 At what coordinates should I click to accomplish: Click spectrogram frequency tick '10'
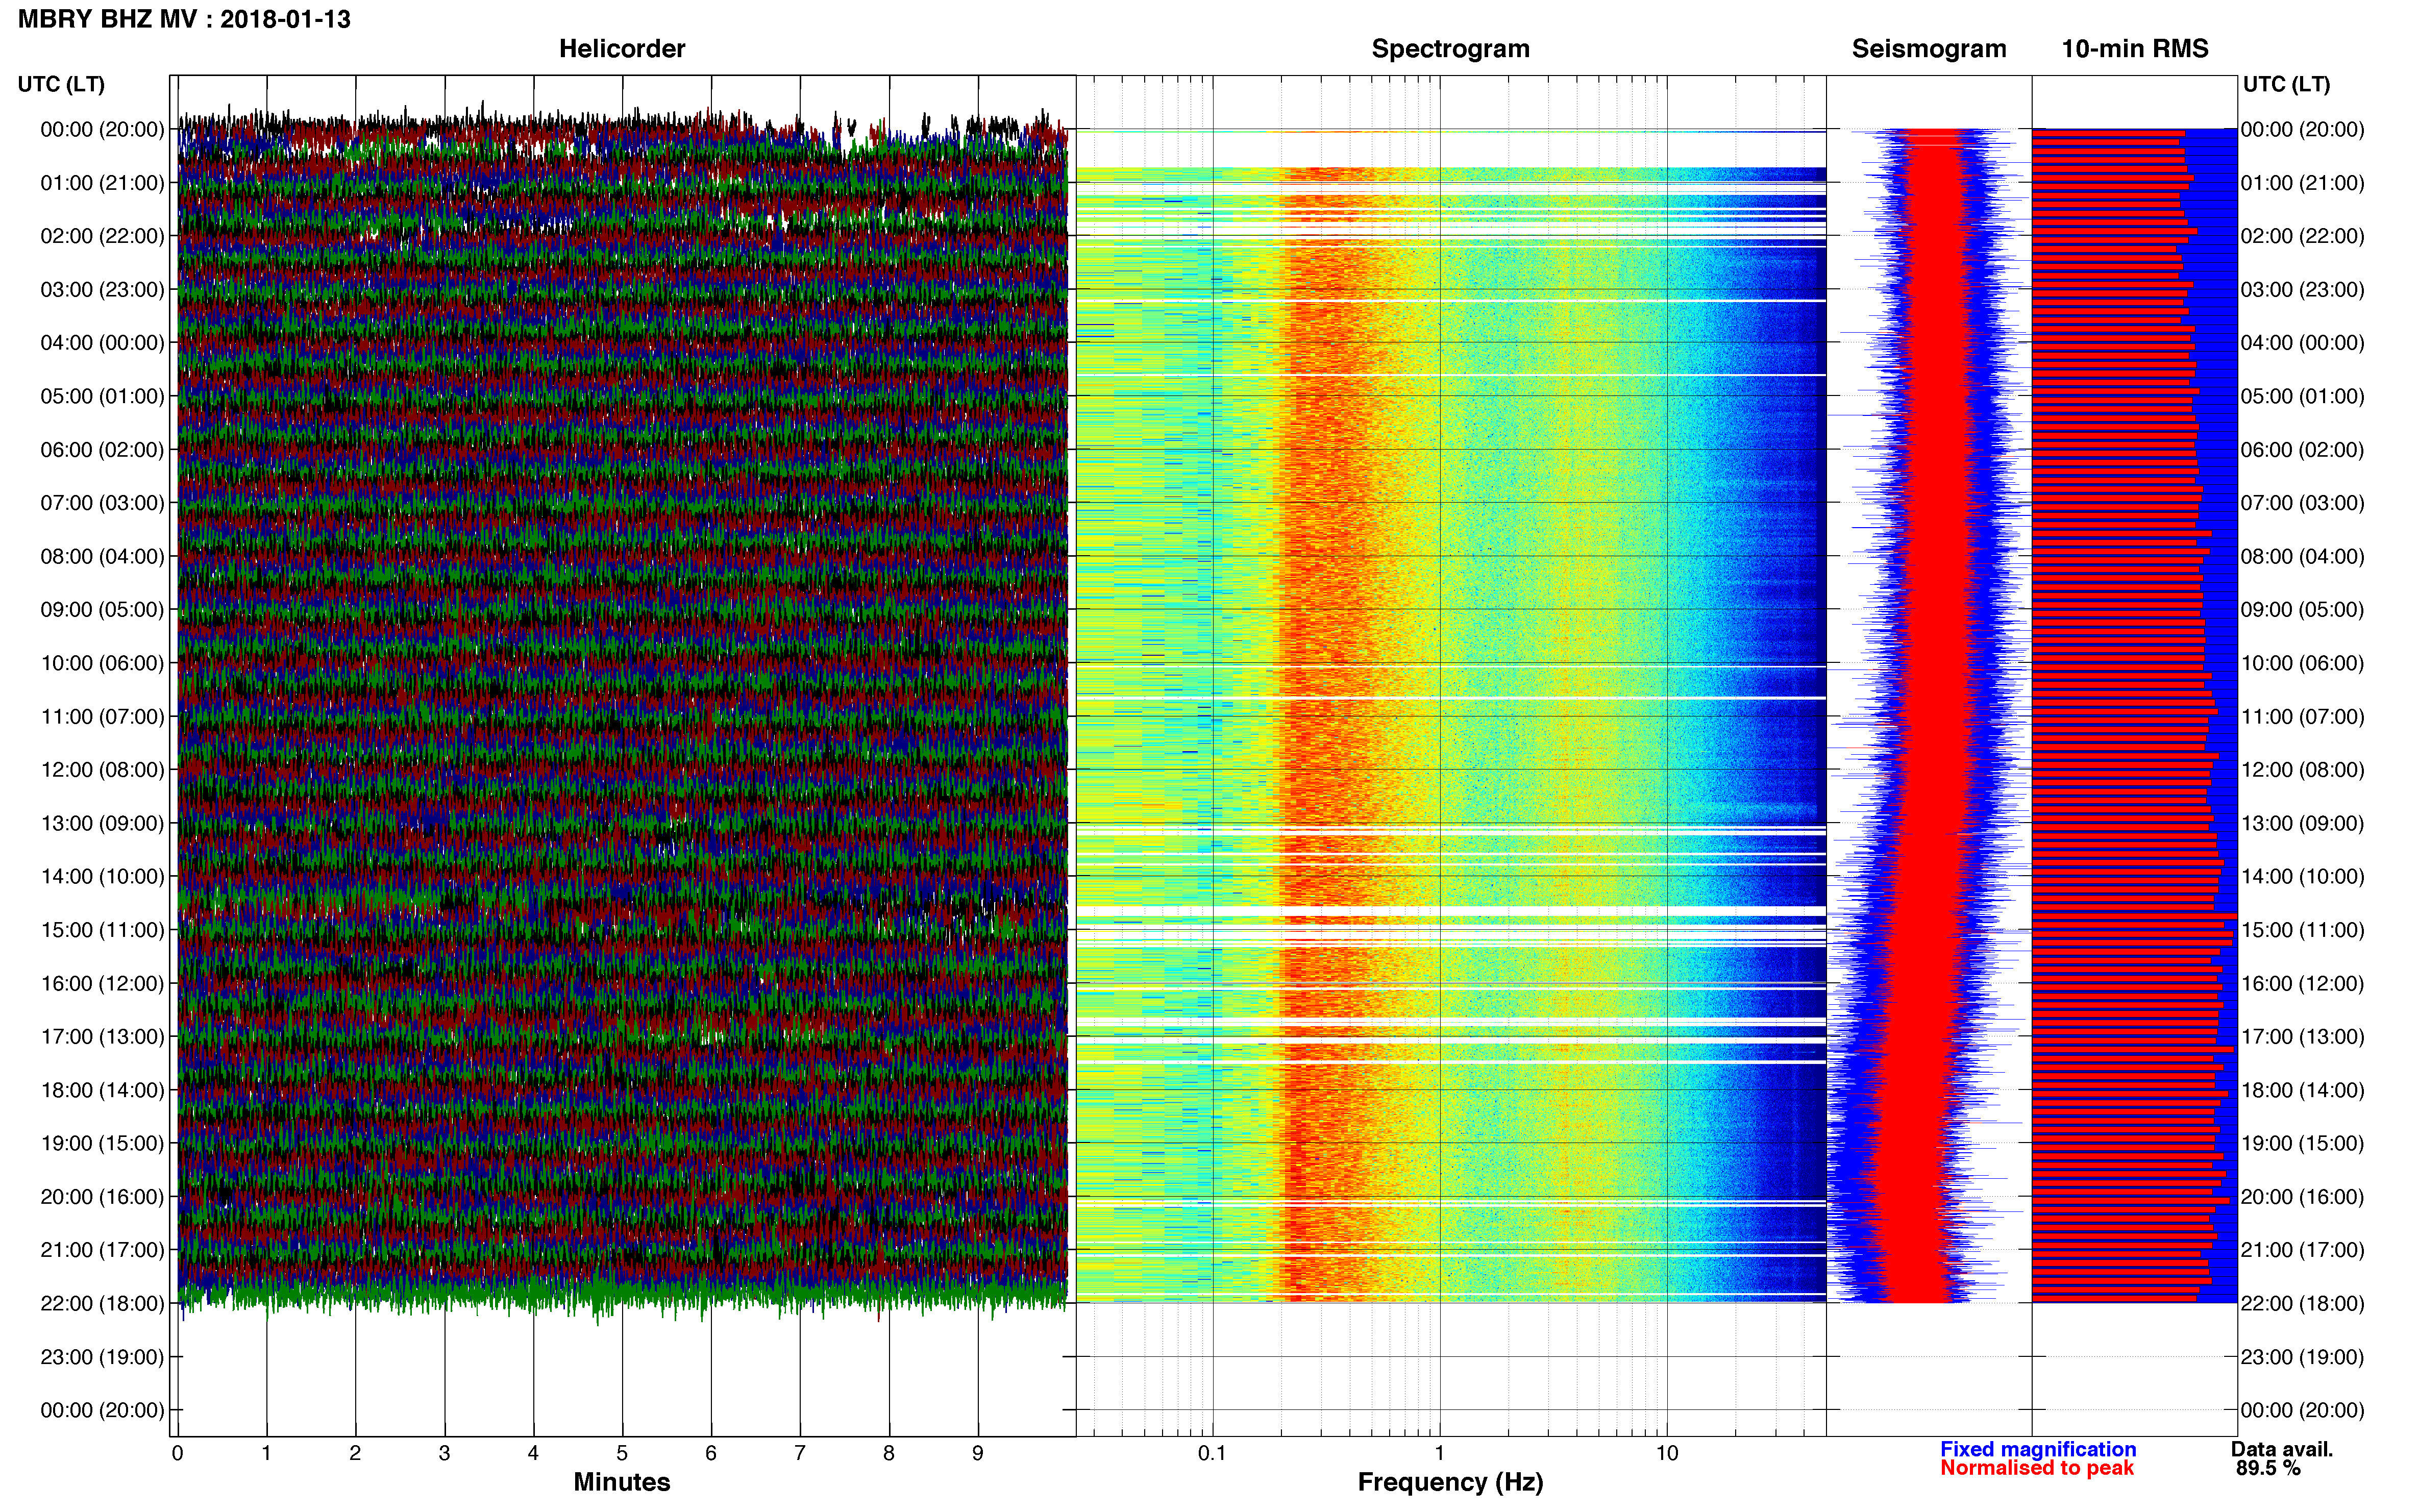[1666, 1453]
